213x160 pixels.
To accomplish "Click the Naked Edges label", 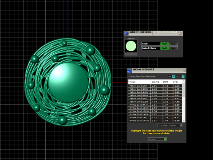I will [x=149, y=48].
